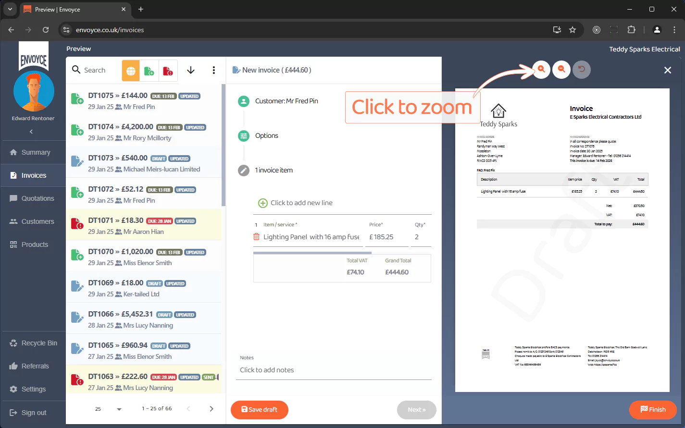This screenshot has width=685, height=428.
Task: Click the Save draft button
Action: pyautogui.click(x=260, y=410)
